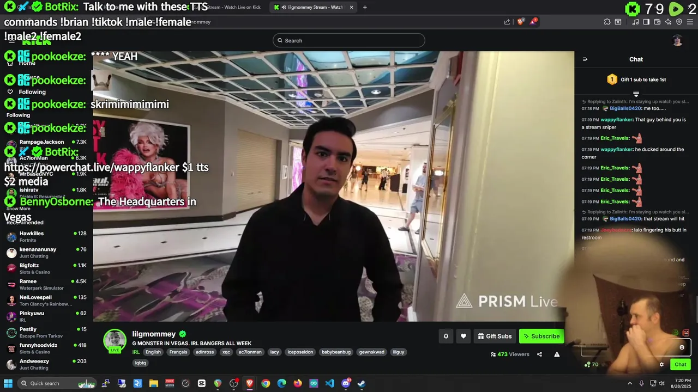Click the lilgmommey channel avatar
Screen dimensions: 698x392
[115, 341]
